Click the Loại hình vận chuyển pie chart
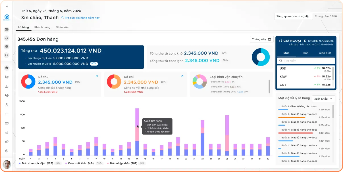 click(200, 82)
